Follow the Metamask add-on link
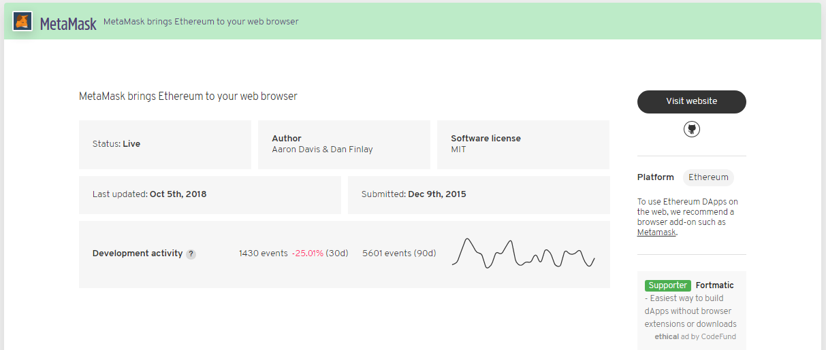 coord(656,232)
